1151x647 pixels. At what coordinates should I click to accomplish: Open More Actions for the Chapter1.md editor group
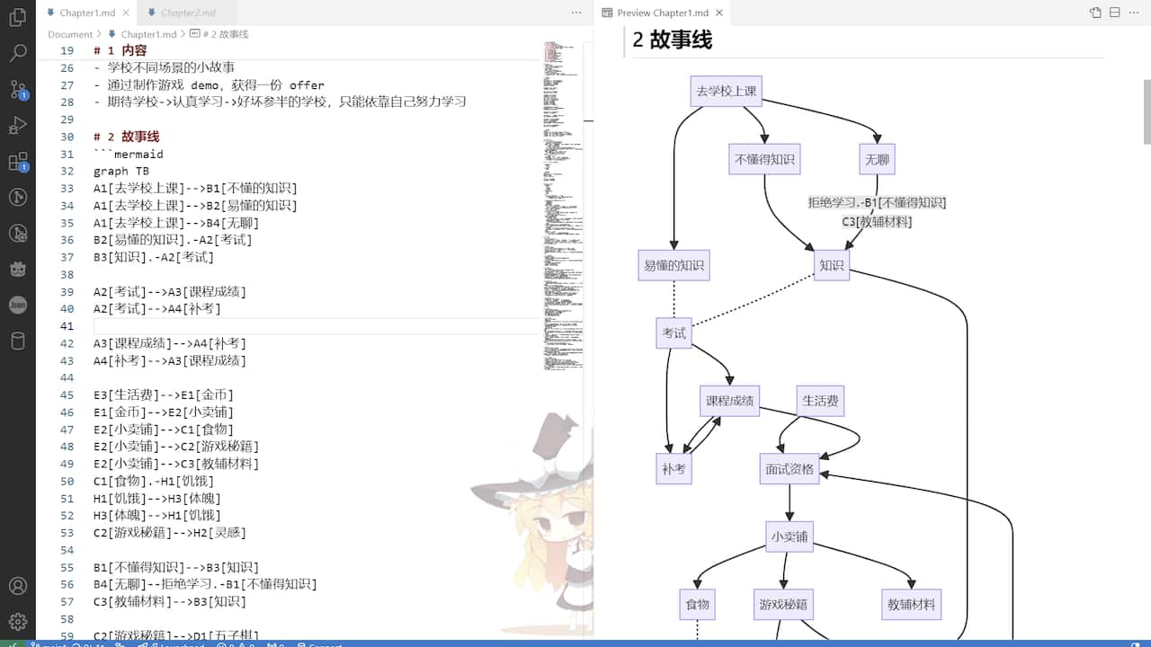pyautogui.click(x=576, y=13)
